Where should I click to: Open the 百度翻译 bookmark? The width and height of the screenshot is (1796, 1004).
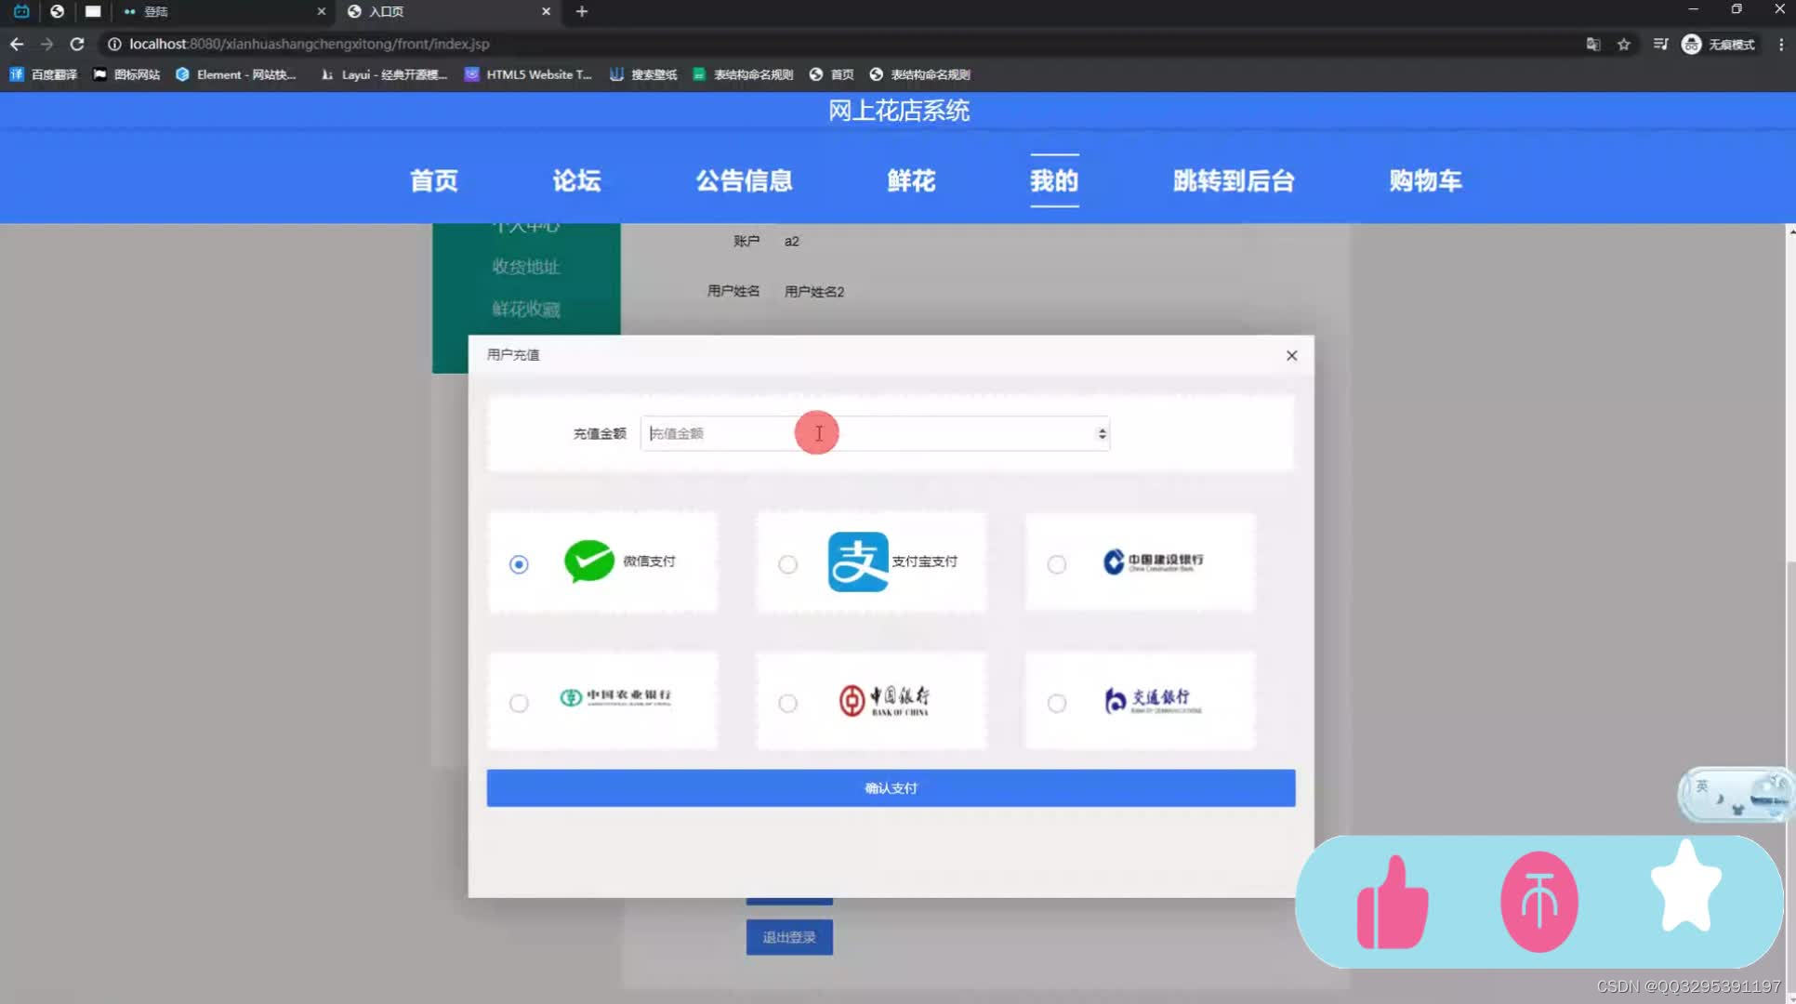(x=44, y=74)
